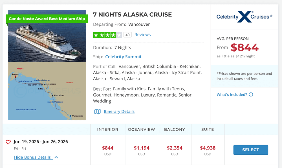Open the Reviews link

coord(143,35)
